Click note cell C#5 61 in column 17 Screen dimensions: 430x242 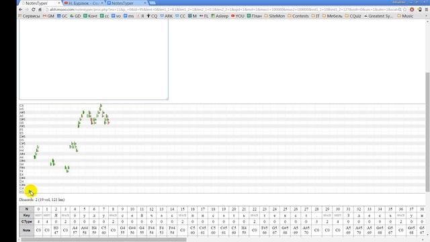coord(203,230)
